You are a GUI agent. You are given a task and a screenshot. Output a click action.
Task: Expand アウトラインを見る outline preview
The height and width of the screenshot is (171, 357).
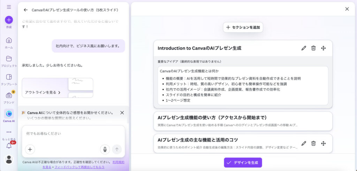coord(43,92)
